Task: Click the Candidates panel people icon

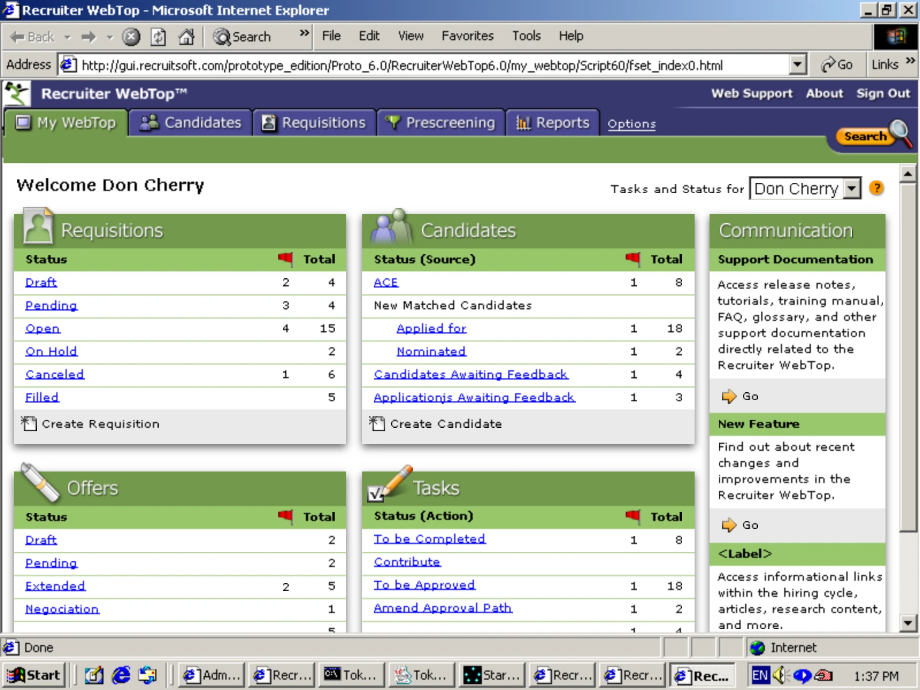Action: [392, 225]
